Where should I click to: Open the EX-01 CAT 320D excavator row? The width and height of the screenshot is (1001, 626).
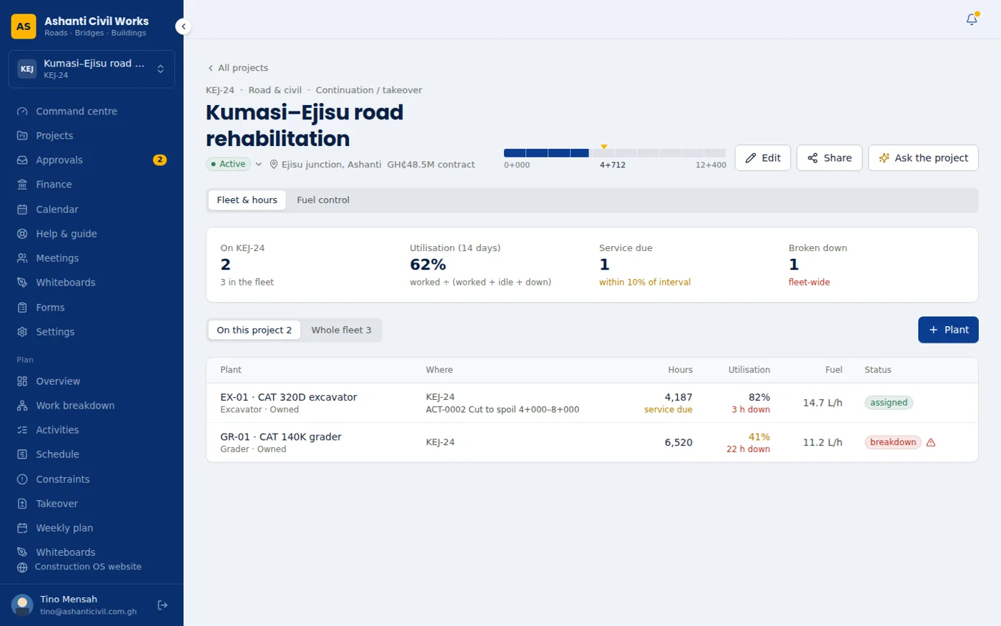pos(592,403)
